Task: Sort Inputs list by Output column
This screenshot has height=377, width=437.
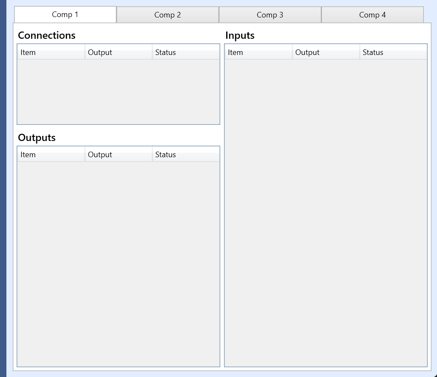Action: 326,52
